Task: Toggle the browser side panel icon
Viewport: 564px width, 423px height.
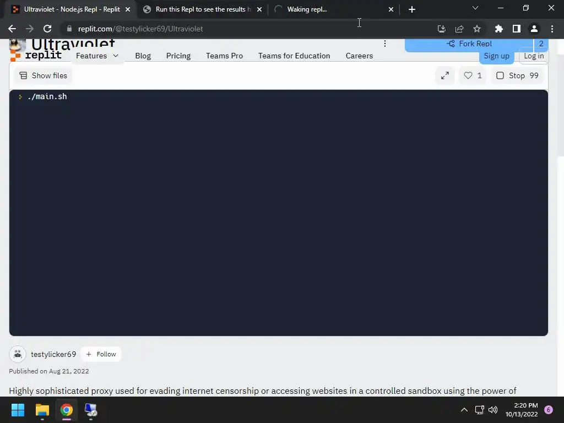Action: tap(517, 29)
